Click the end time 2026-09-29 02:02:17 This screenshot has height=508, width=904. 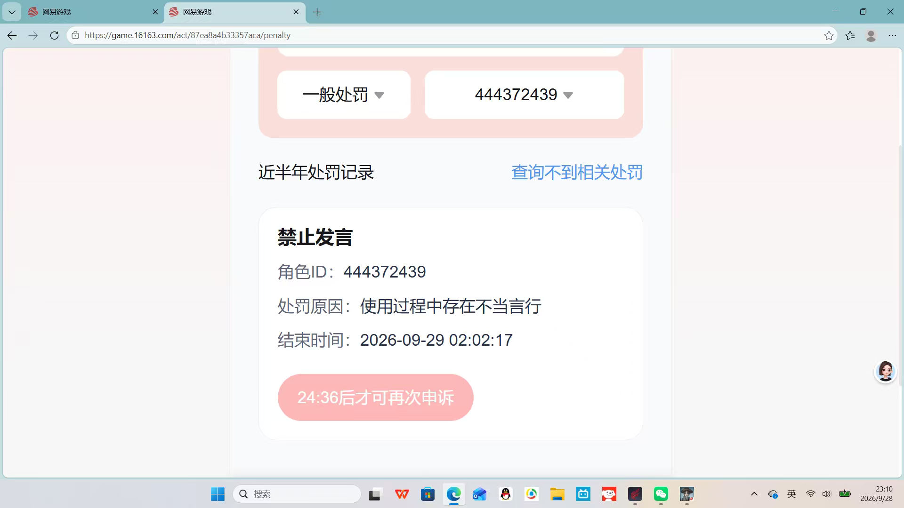pyautogui.click(x=436, y=340)
